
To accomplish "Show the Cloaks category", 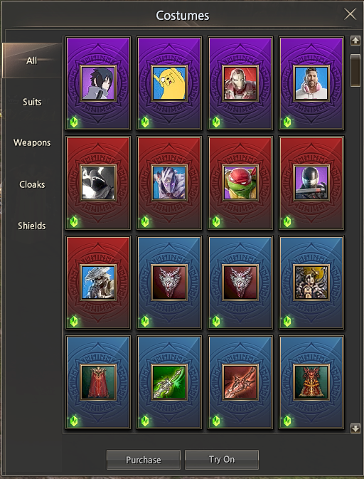I will tap(32, 184).
